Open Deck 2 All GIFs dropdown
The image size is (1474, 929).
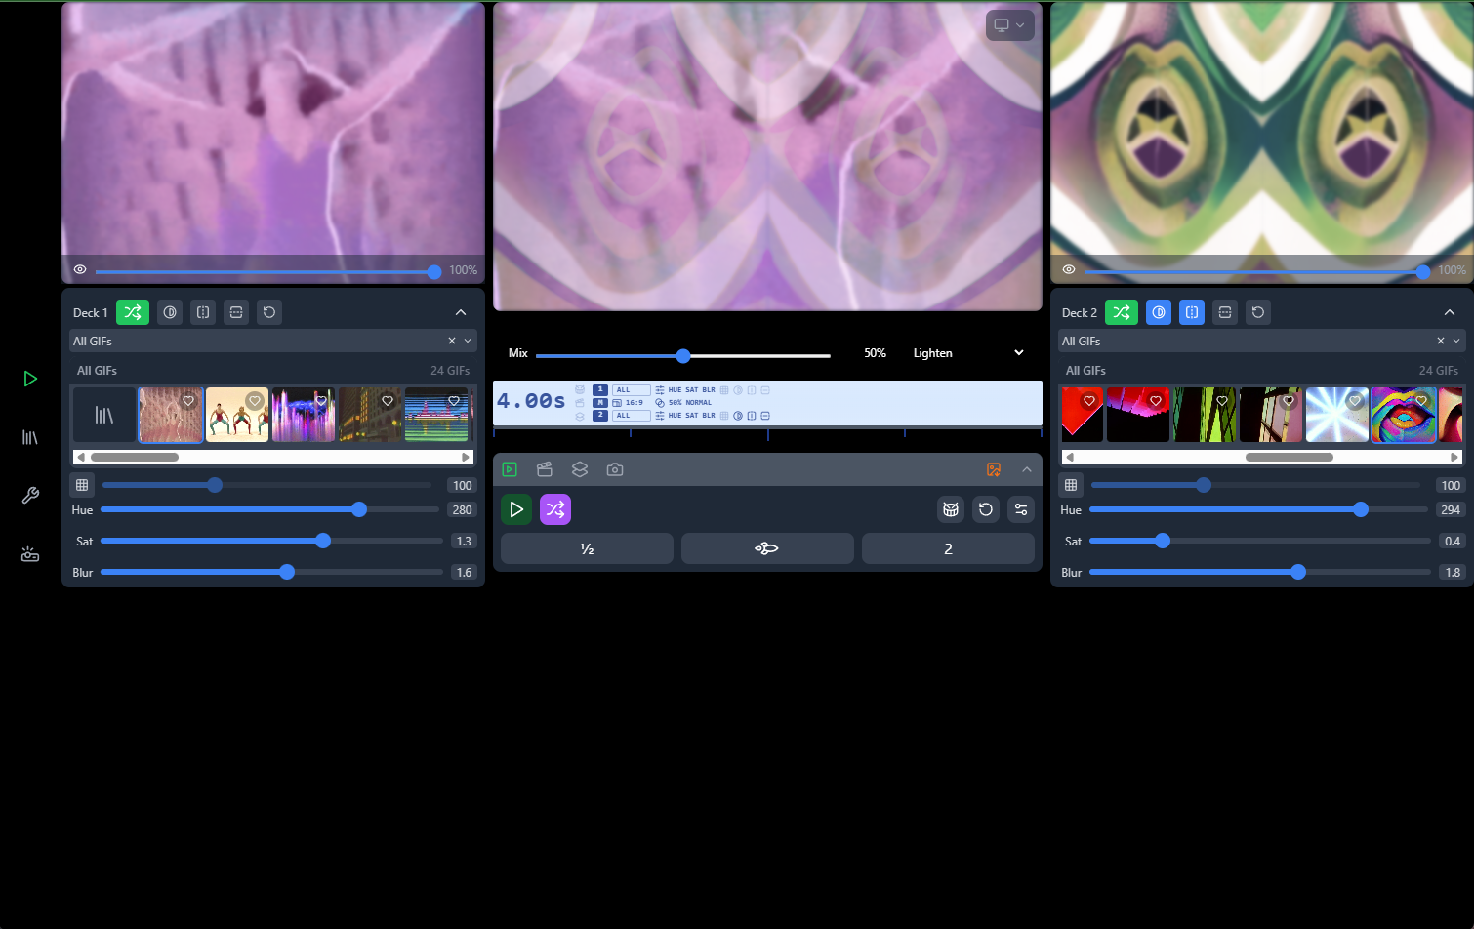pyautogui.click(x=1456, y=341)
